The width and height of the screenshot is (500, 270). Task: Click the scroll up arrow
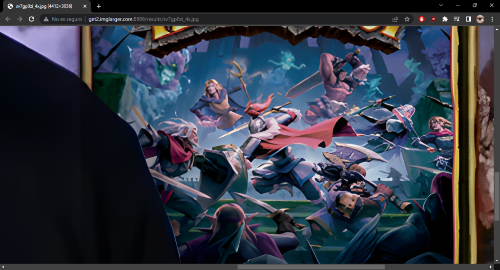497,29
